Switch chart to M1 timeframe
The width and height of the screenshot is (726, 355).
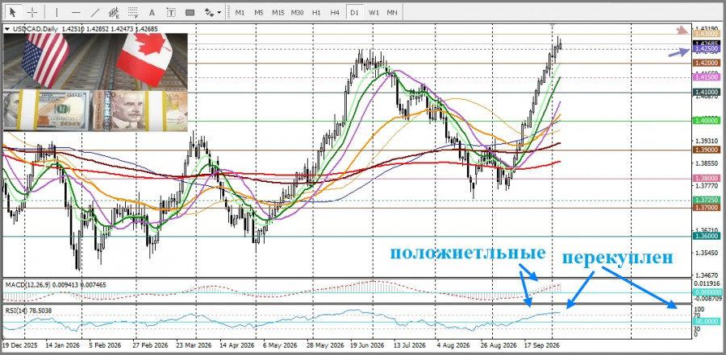point(240,13)
